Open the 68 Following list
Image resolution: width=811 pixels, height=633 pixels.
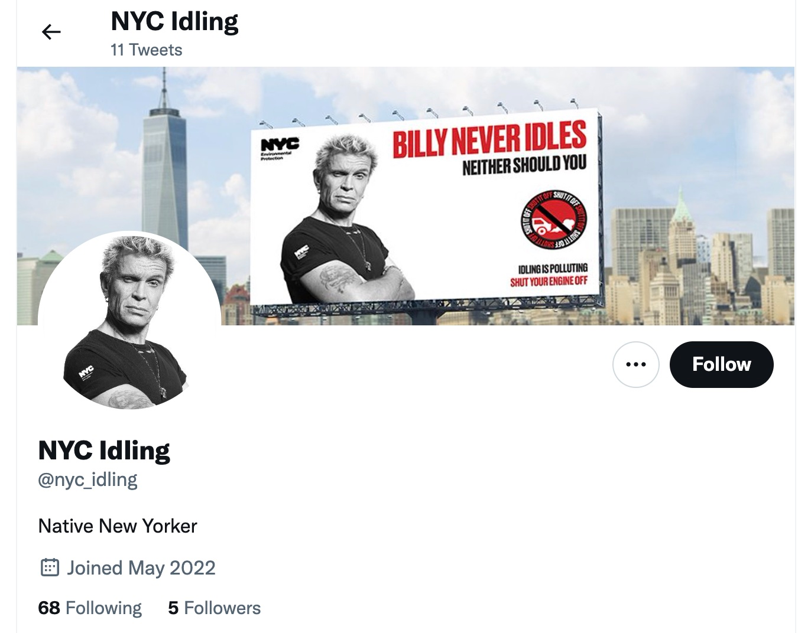(90, 608)
